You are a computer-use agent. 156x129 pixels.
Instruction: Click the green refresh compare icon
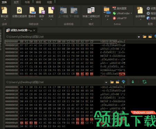tap(145, 82)
